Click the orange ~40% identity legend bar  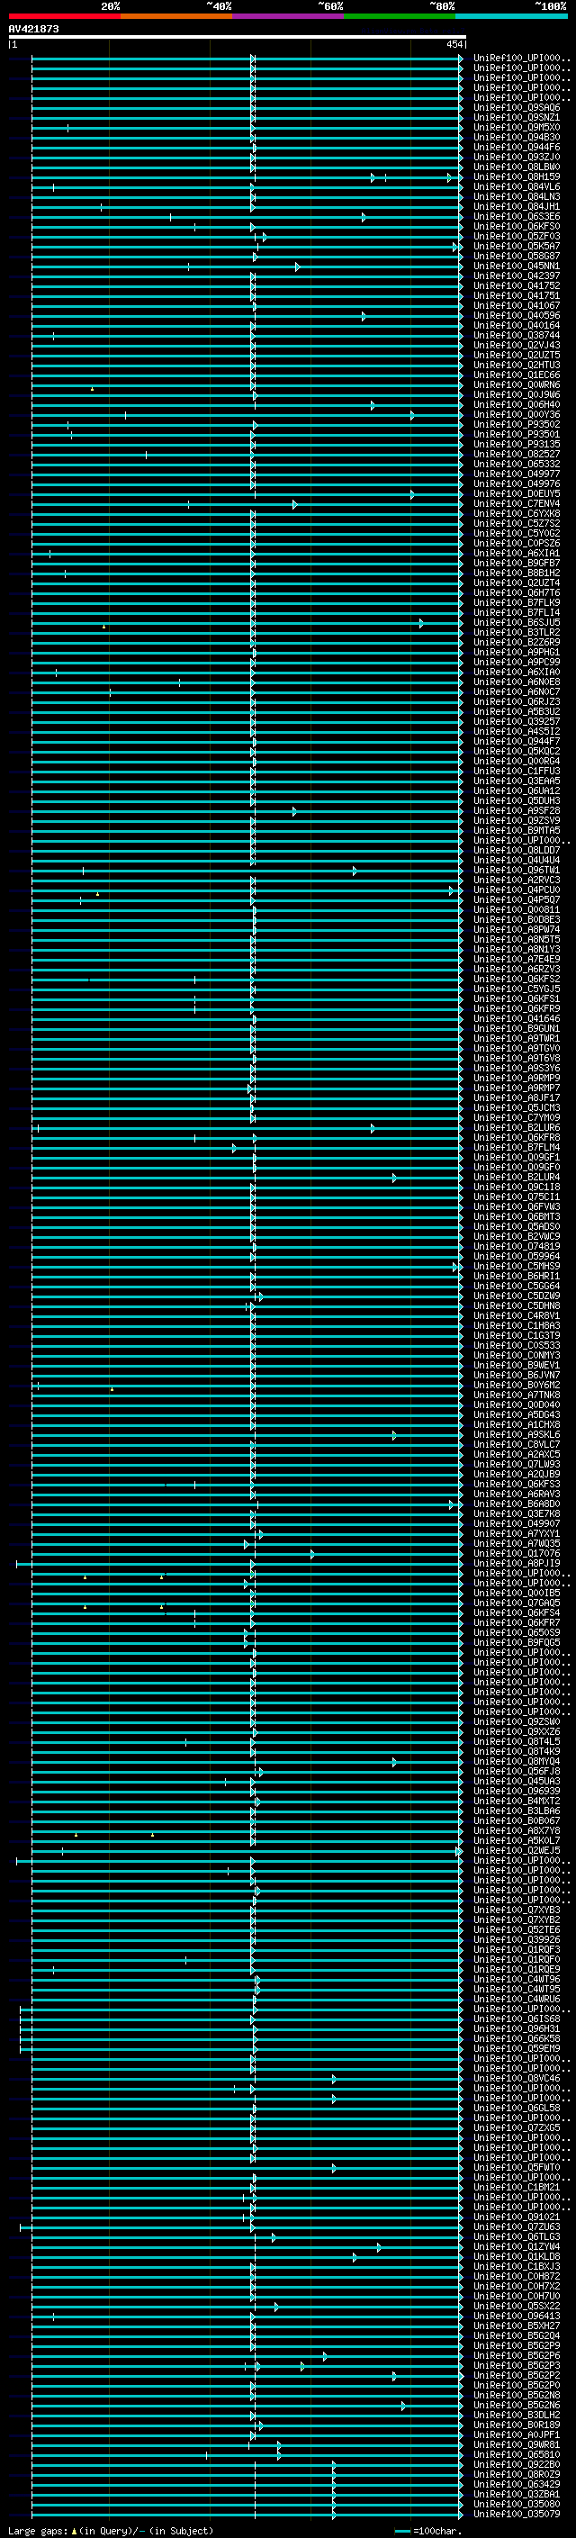tap(176, 17)
